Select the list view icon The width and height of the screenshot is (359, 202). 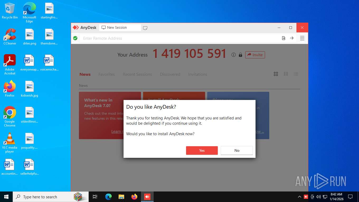(296, 74)
